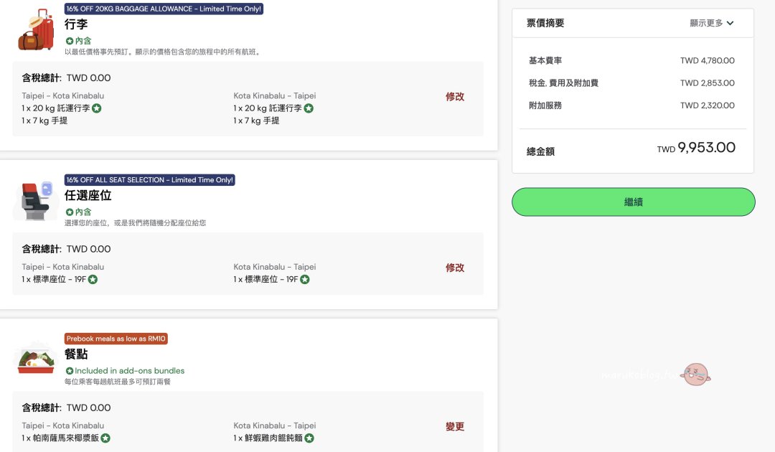Click Kota Kinabalu – Taipei route in baggage section
Screen dimensions: 775x452
275,96
